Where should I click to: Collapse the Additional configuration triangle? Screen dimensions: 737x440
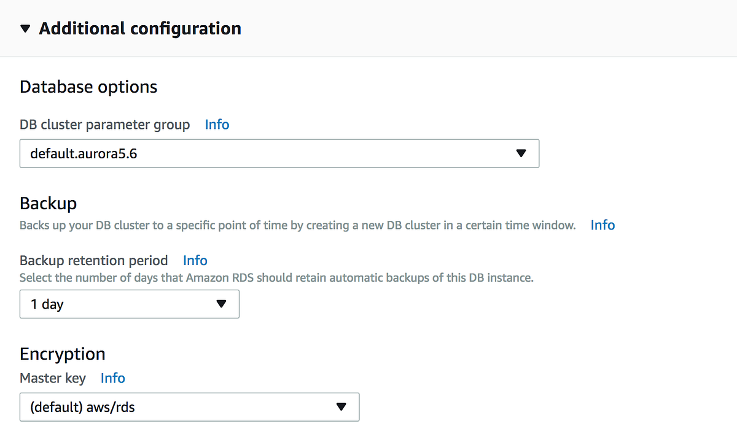coord(25,29)
